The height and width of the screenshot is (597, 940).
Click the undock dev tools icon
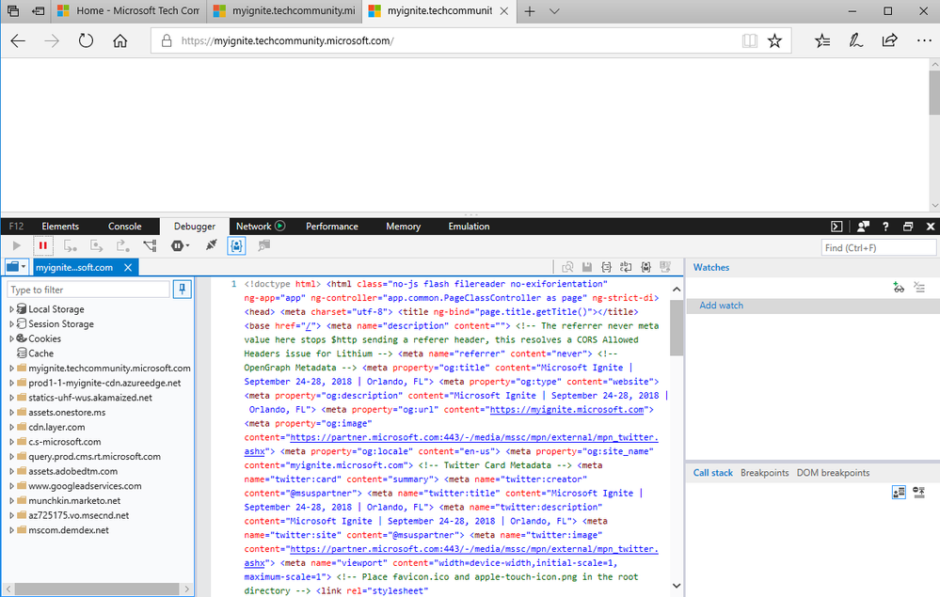coord(908,227)
